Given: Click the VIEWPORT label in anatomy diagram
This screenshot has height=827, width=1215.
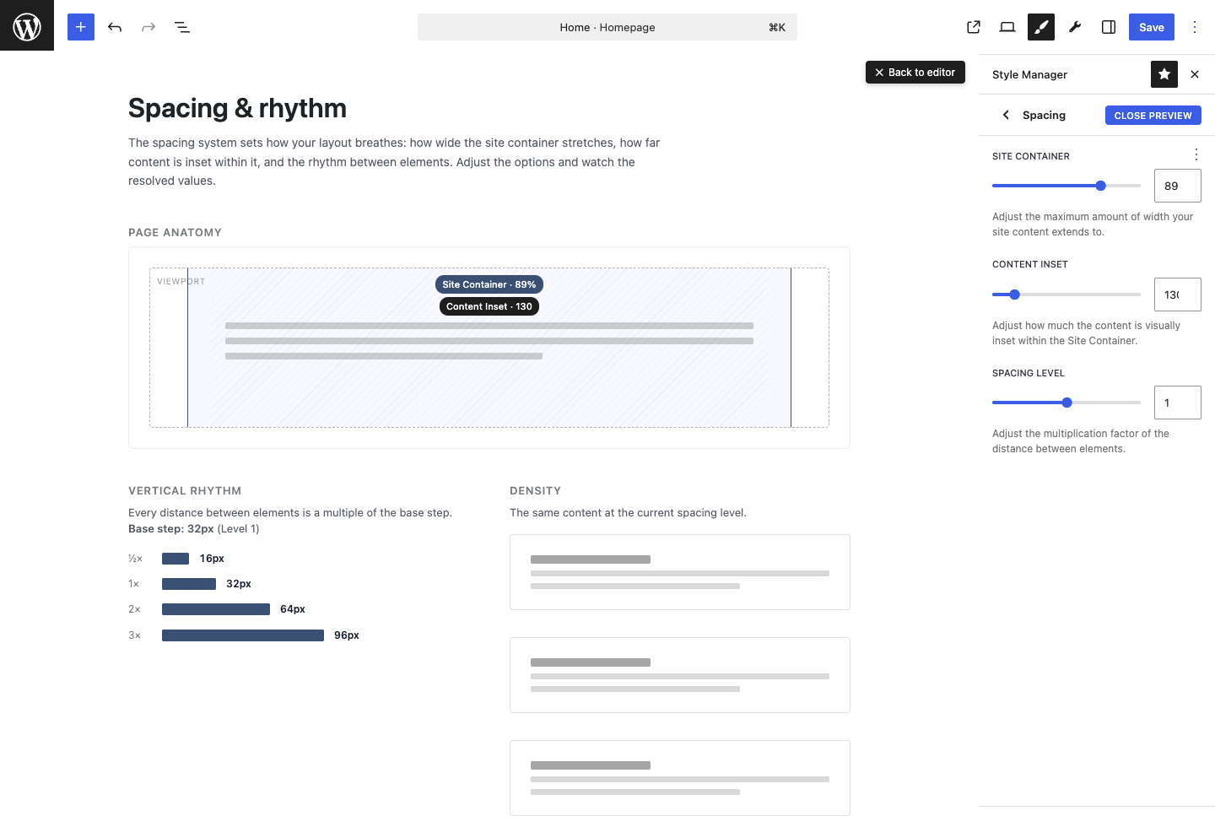Looking at the screenshot, I should coord(181,282).
